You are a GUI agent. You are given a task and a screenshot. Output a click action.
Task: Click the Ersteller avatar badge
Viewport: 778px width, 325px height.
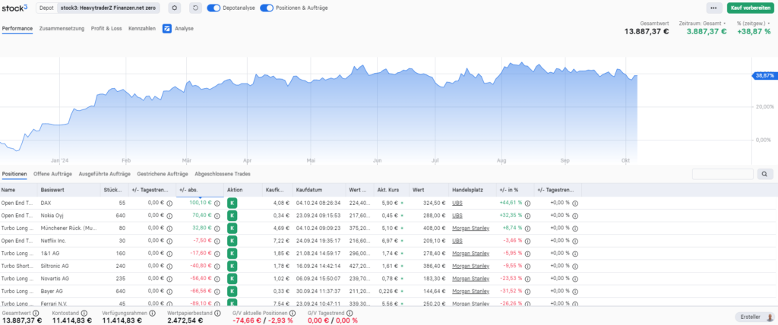755,317
